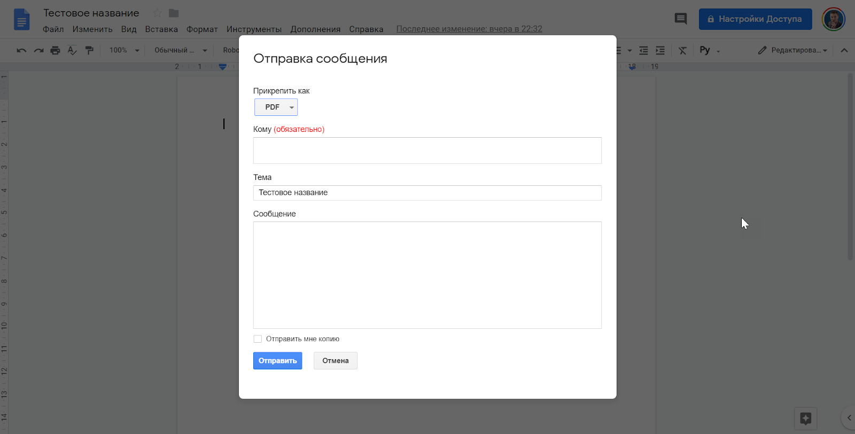
Task: Open the Robo font dropdown
Action: point(231,50)
